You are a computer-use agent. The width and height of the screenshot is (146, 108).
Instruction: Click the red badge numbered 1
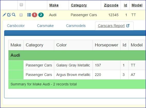34,15
